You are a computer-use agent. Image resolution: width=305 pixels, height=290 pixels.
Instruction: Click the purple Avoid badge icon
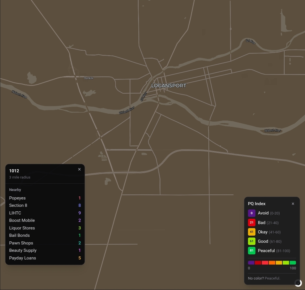point(252,213)
